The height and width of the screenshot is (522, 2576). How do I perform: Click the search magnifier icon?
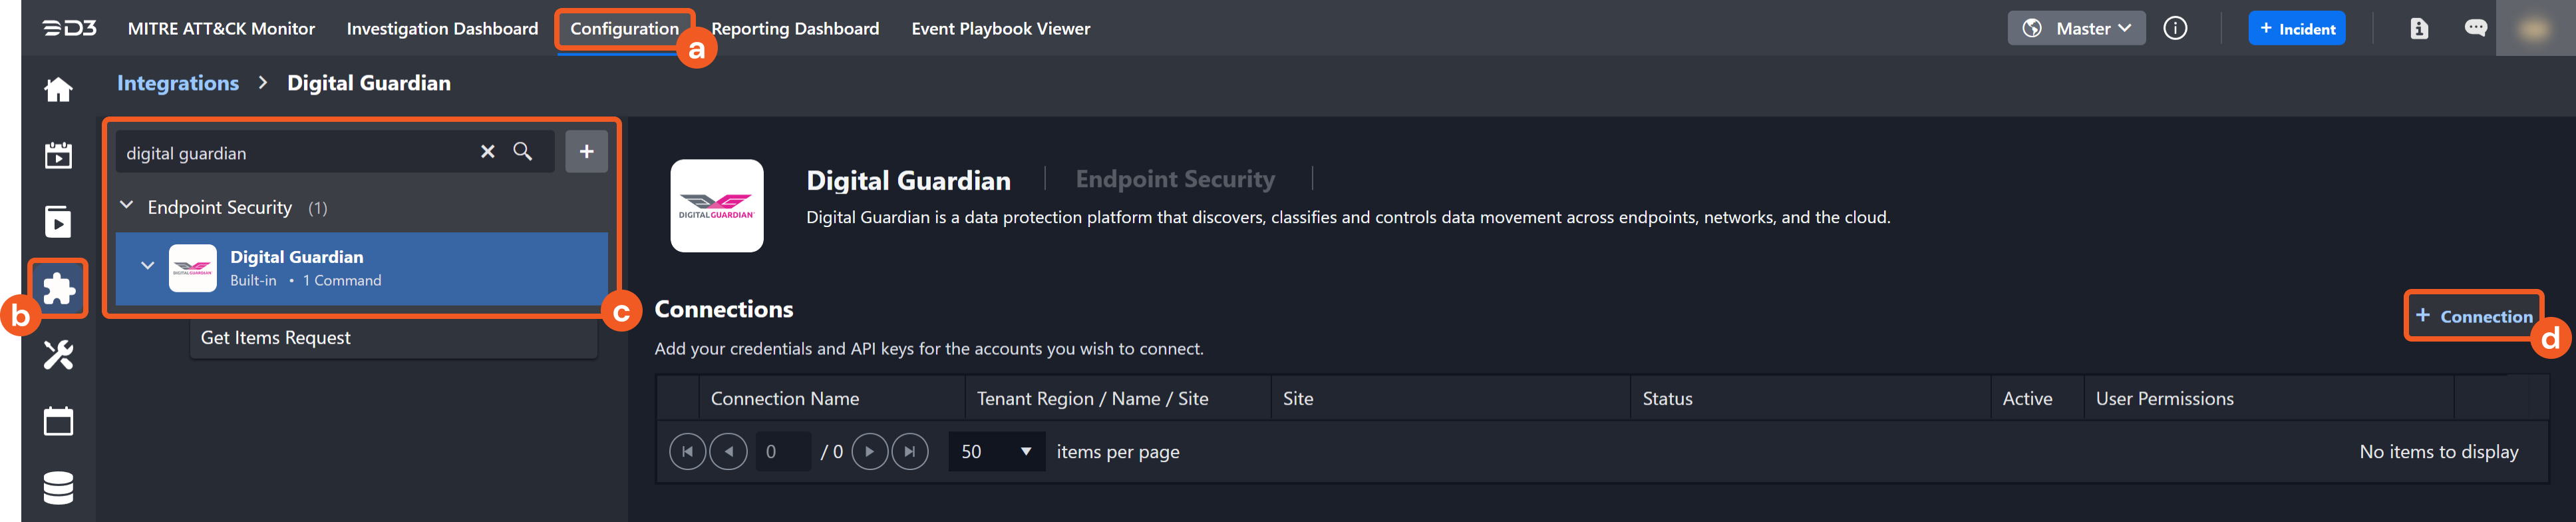pyautogui.click(x=522, y=151)
